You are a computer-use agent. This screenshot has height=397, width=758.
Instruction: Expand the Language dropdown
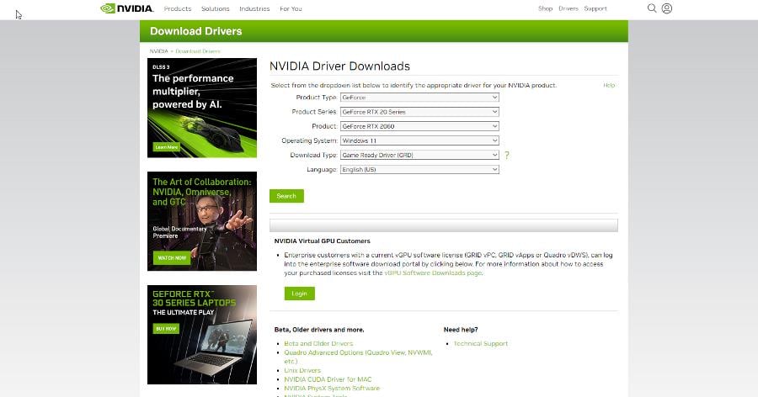click(419, 170)
